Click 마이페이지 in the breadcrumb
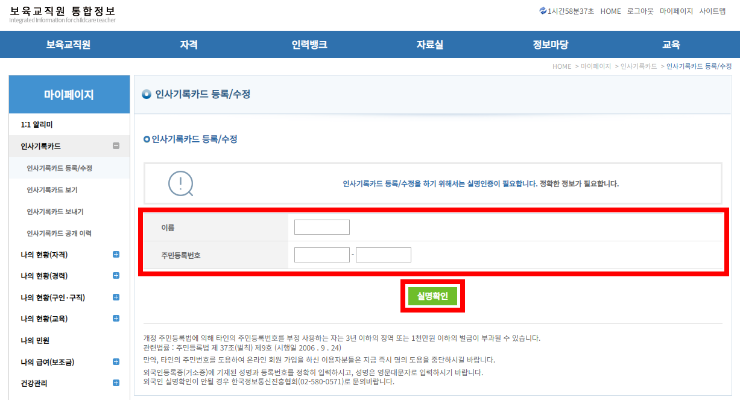Viewport: 740px width, 400px height. 596,66
